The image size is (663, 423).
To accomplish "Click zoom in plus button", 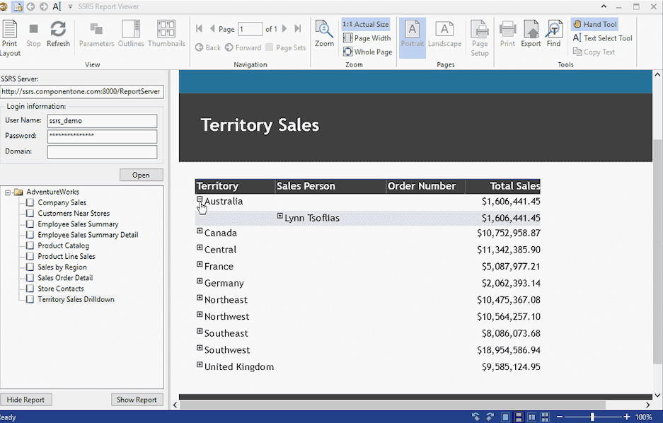I will [627, 417].
